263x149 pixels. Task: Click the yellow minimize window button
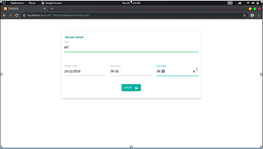250,9
